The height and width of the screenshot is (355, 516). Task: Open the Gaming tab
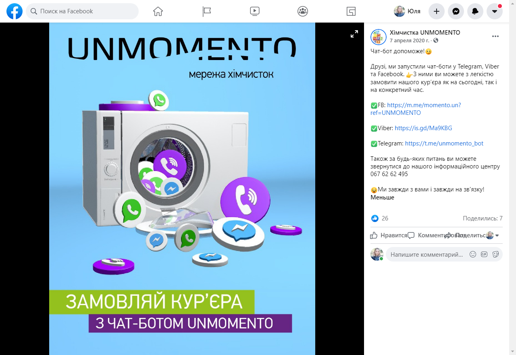[351, 11]
